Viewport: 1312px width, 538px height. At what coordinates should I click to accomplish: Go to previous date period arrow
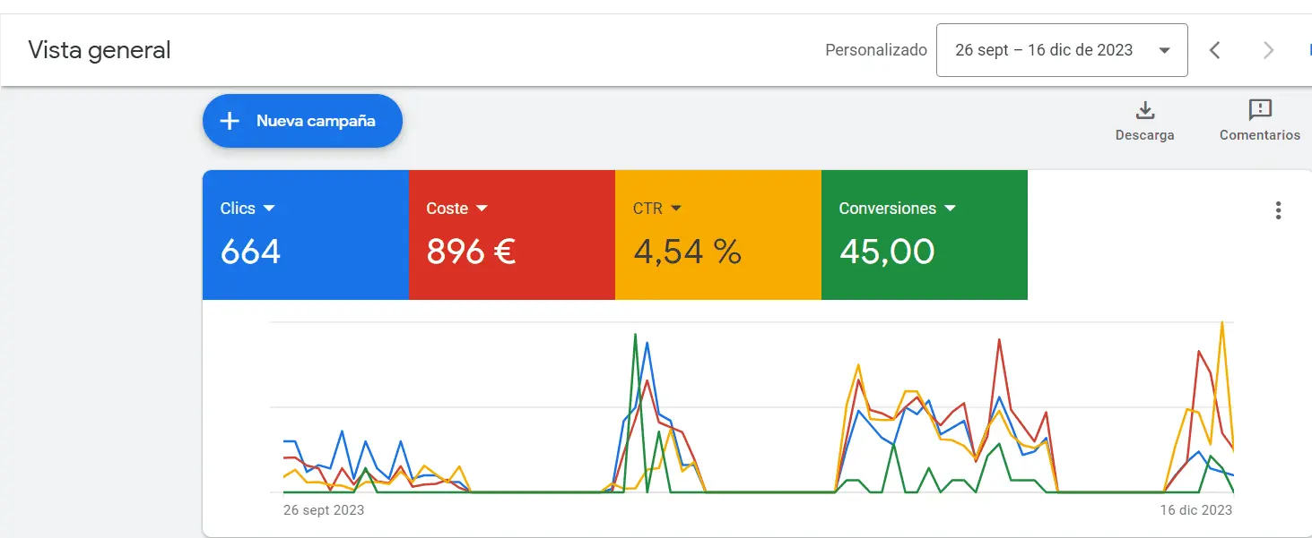1215,50
